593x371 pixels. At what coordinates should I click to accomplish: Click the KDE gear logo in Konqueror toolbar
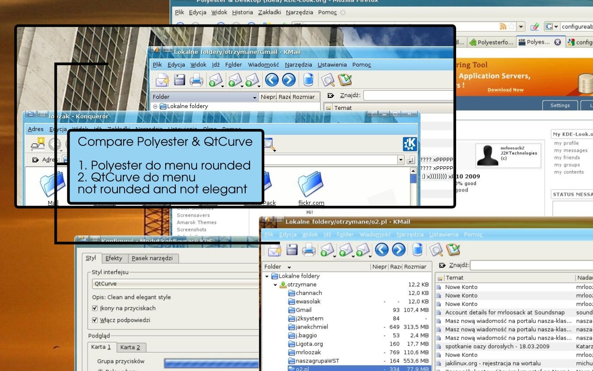pyautogui.click(x=410, y=144)
